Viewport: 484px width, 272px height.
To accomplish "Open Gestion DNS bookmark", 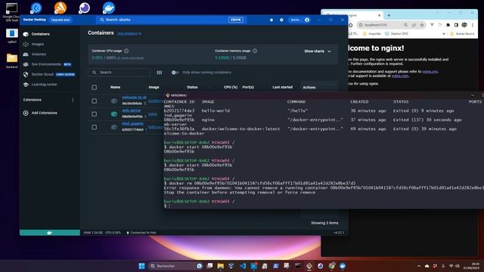I will click(396, 34).
